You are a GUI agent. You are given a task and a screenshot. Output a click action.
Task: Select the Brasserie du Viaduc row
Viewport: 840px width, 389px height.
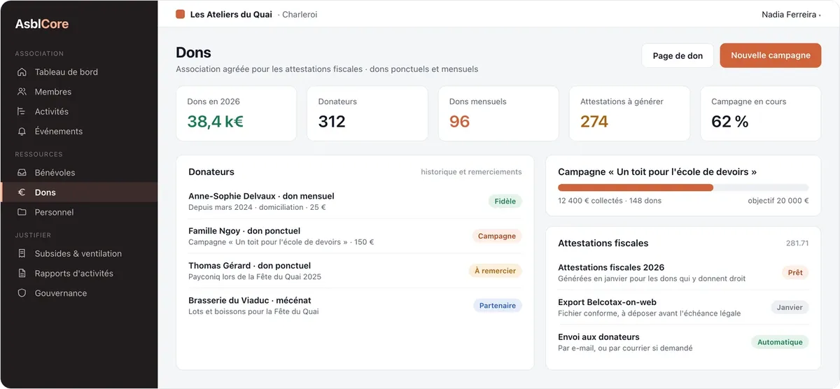tap(355, 306)
